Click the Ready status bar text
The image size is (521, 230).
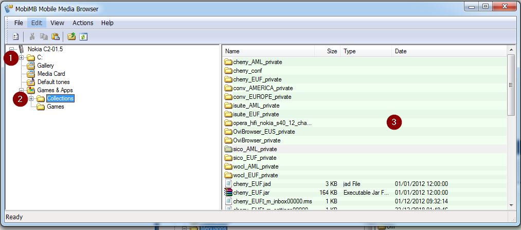click(x=14, y=217)
